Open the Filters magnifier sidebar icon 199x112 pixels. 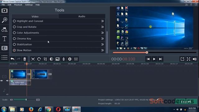point(4,20)
